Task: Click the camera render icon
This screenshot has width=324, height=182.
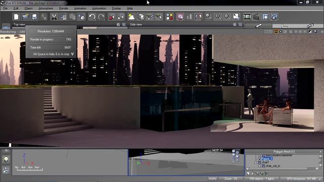Action: pos(274,17)
